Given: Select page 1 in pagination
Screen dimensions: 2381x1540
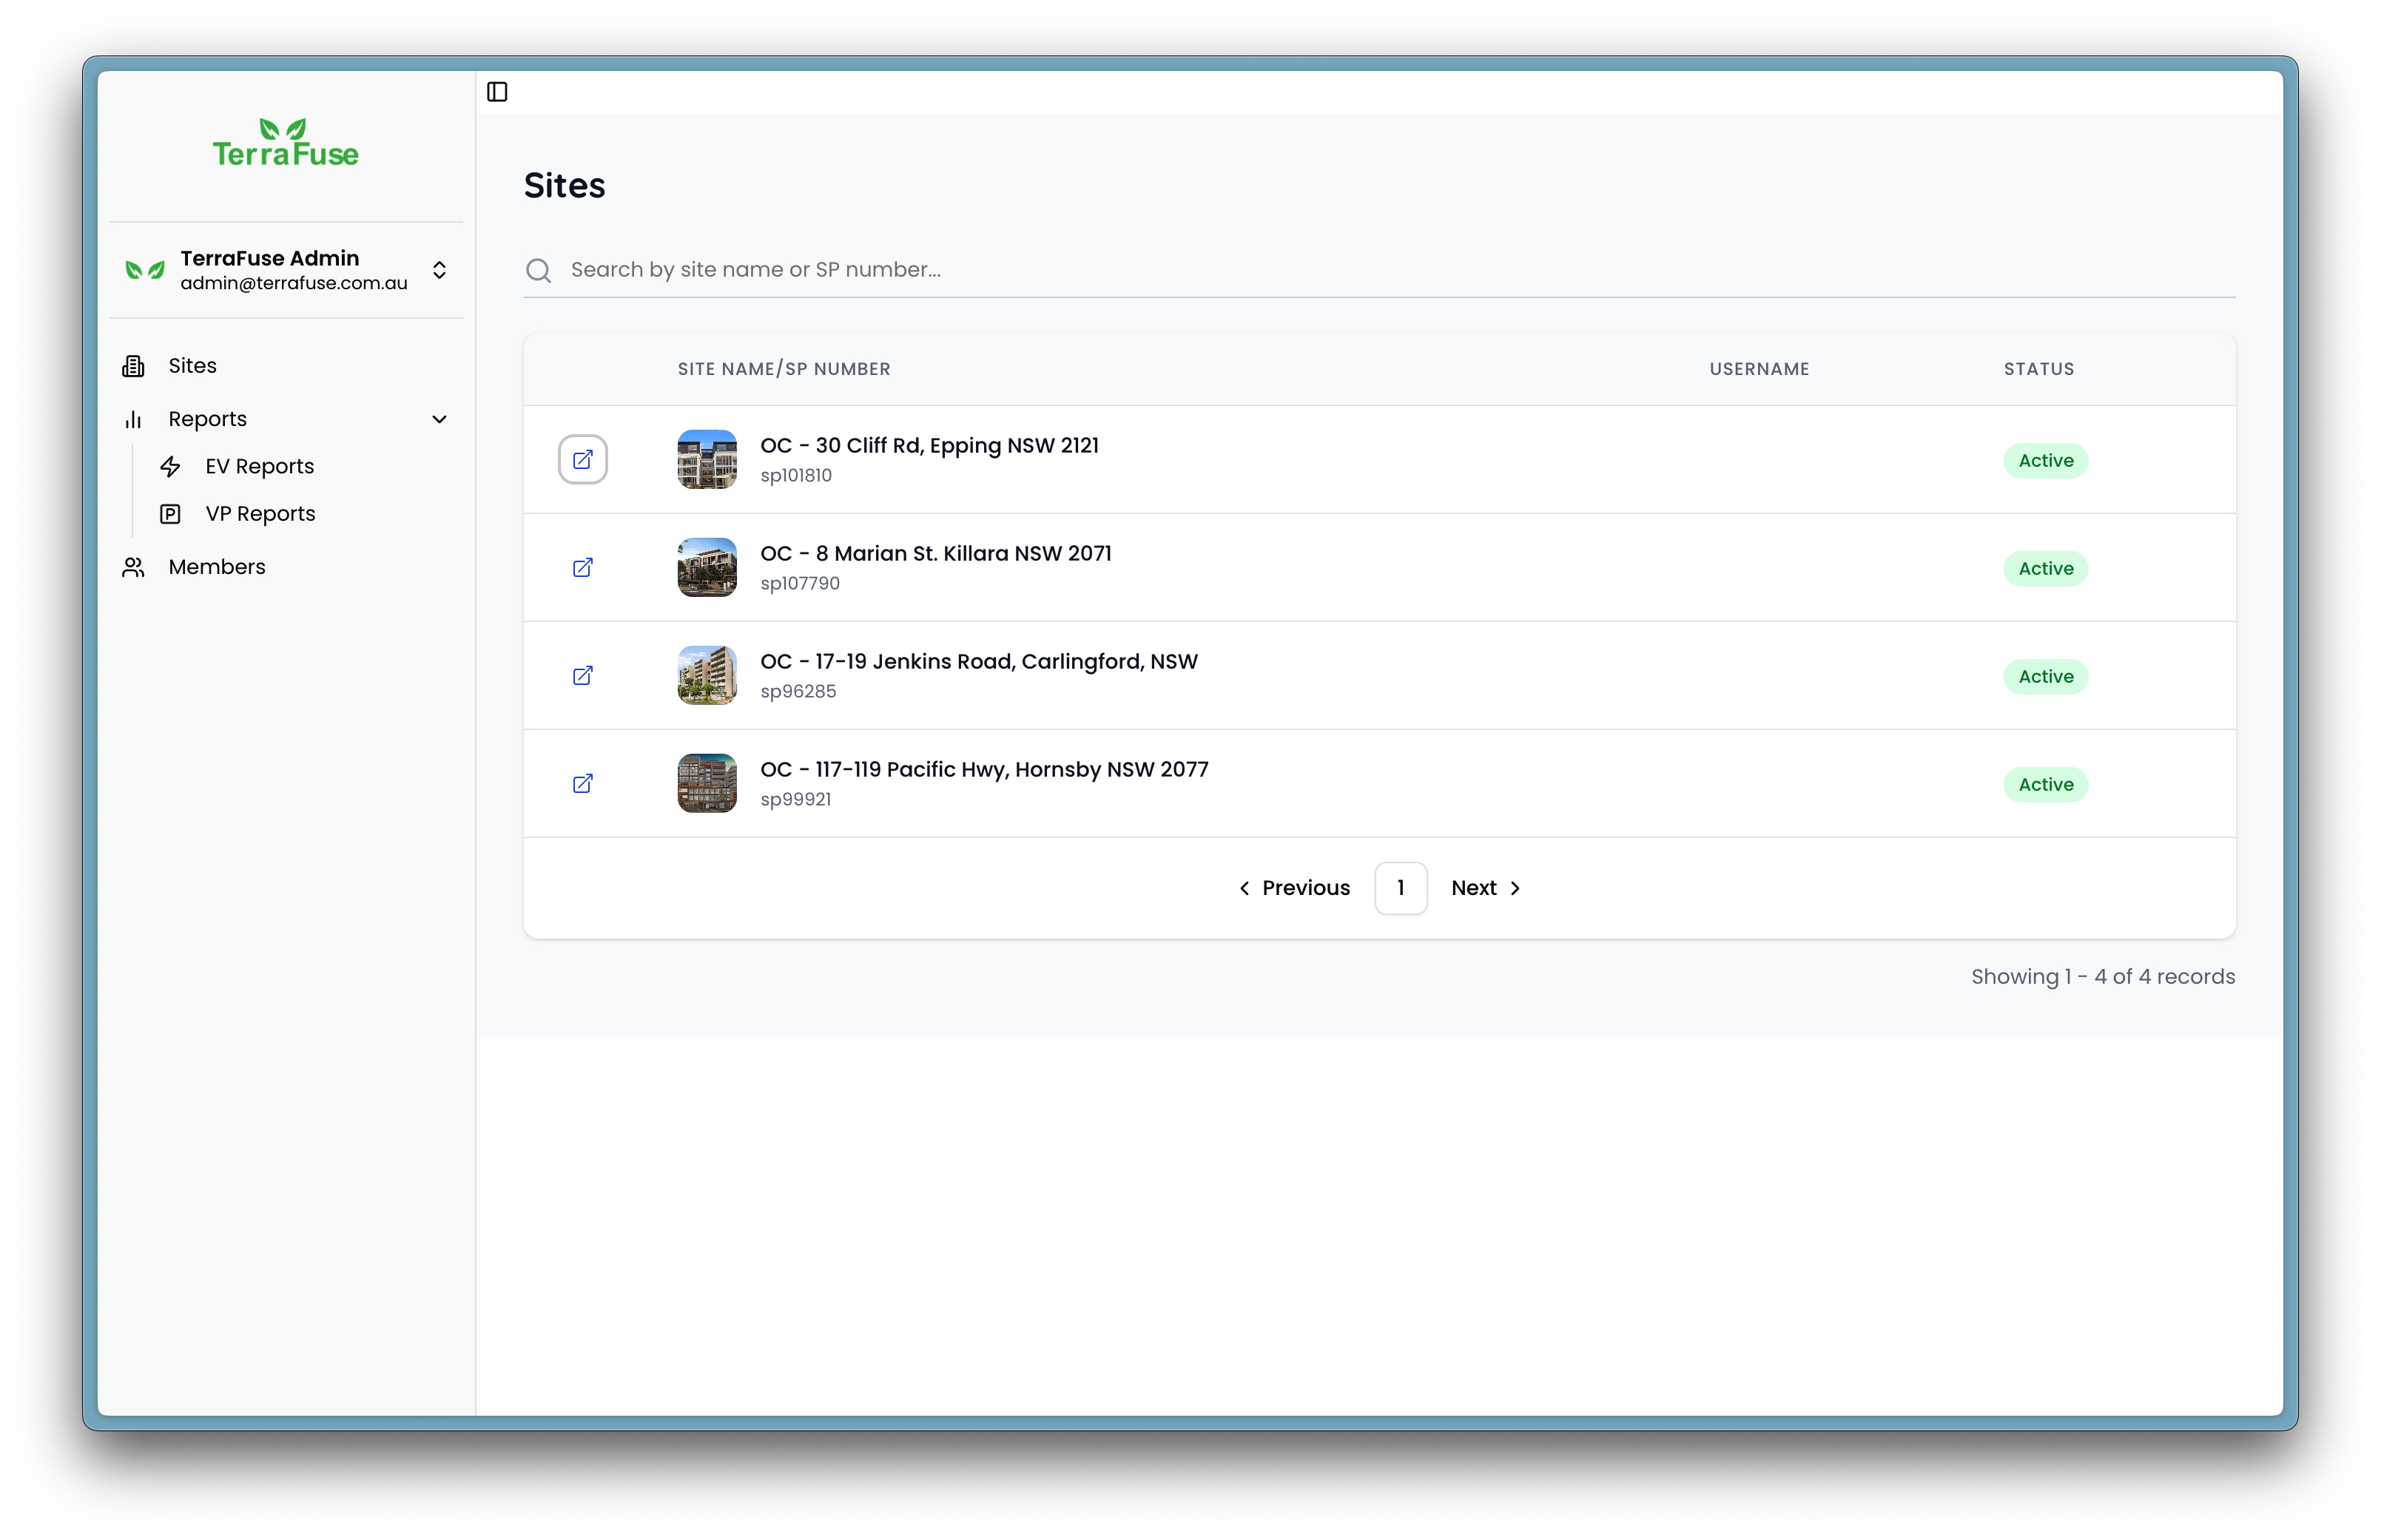Looking at the screenshot, I should [x=1400, y=888].
